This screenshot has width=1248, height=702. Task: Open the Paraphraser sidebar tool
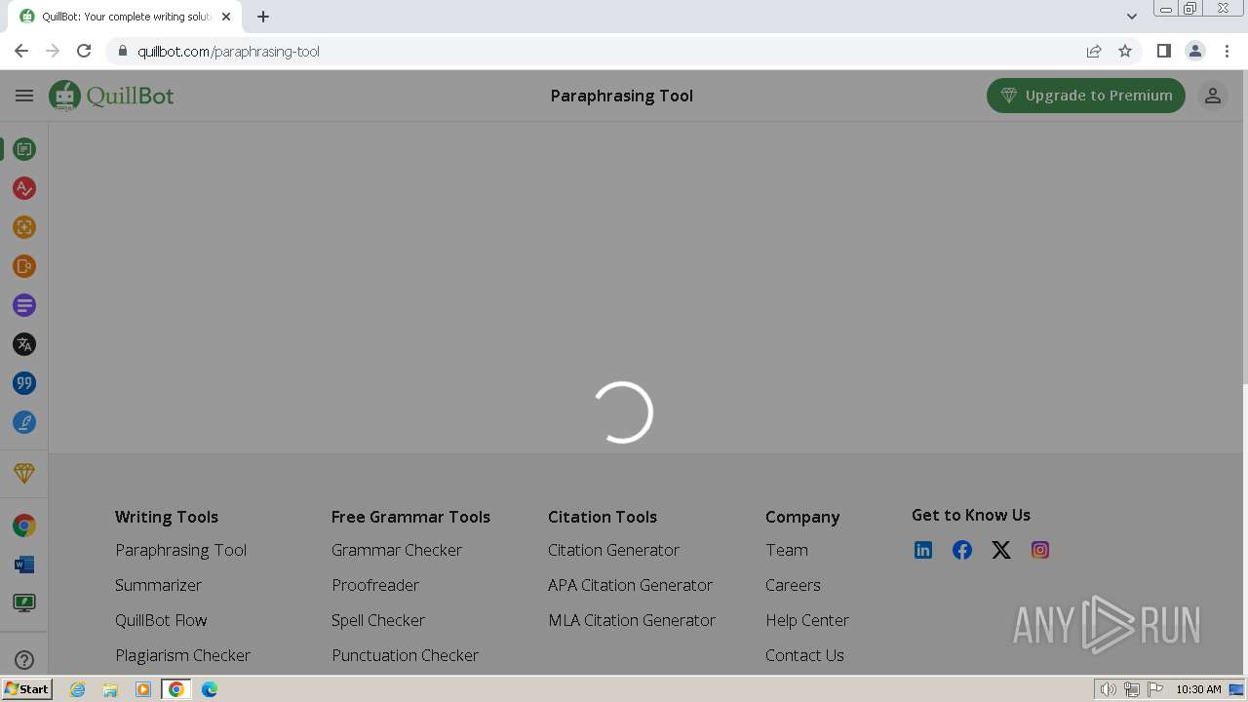tap(24, 149)
